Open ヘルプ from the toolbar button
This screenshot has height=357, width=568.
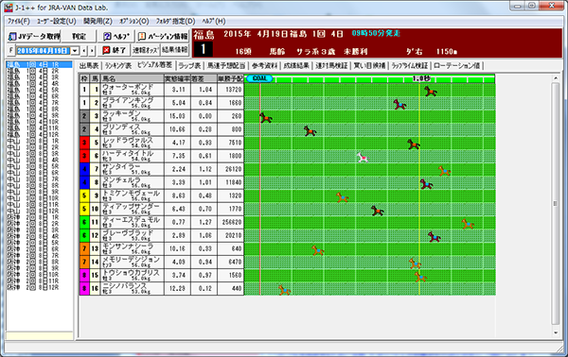click(116, 37)
